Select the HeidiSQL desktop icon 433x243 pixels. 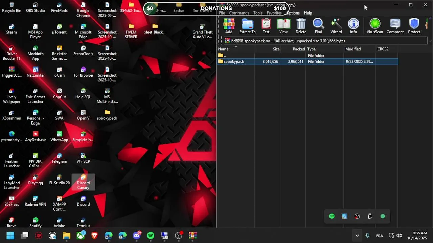coord(83,93)
